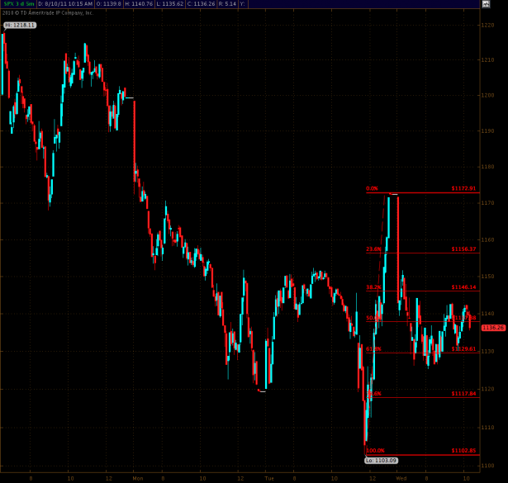508x483 pixels.
Task: Select the $1172.91 Fibonacci price label
Action: point(463,188)
